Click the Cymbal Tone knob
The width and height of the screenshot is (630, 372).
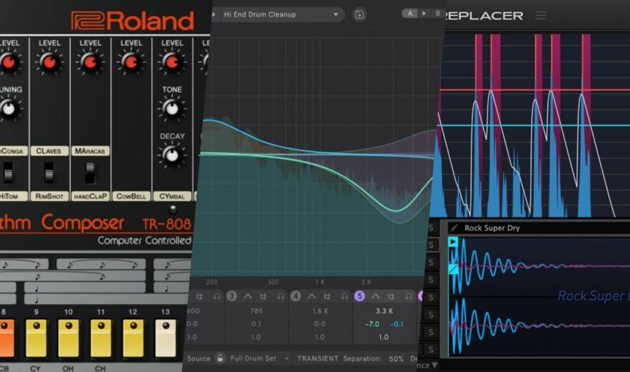172,108
